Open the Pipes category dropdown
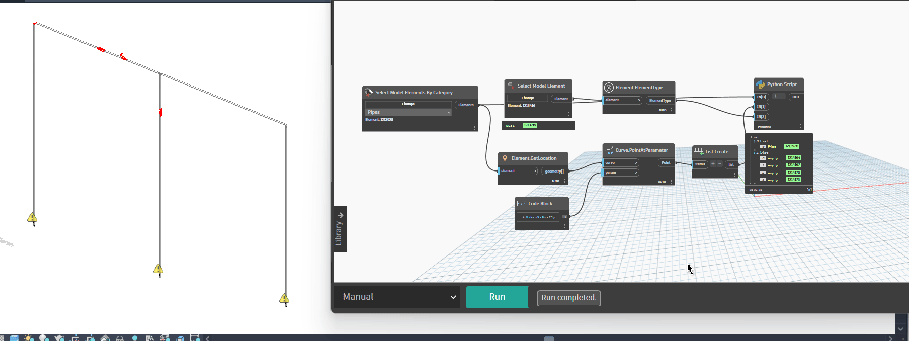Viewport: 909px width, 341px height. 408,112
